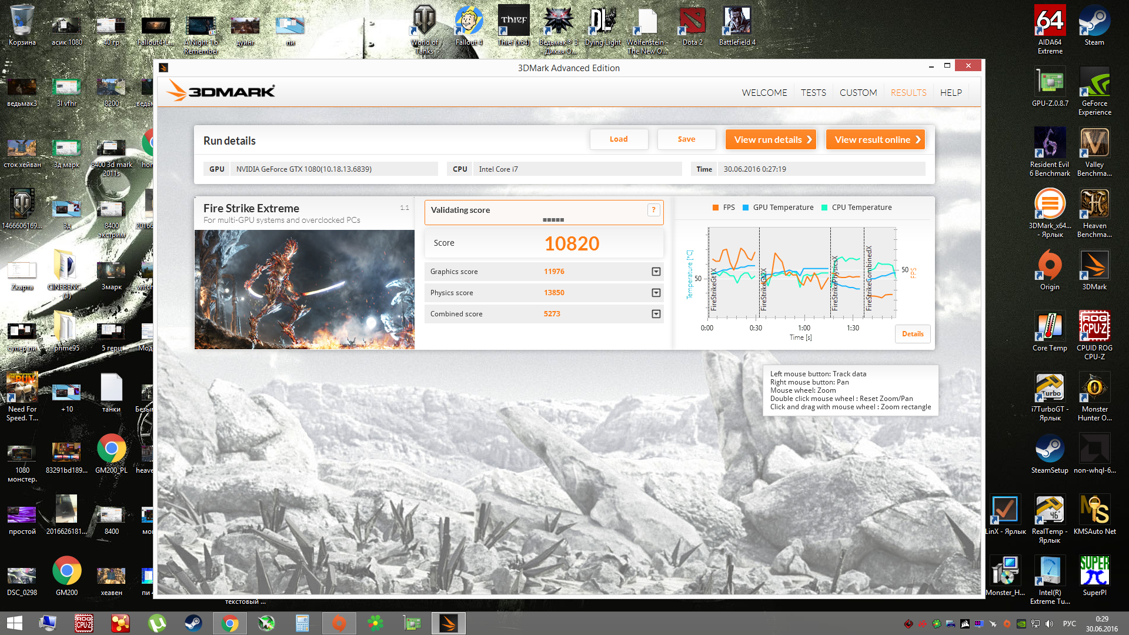Switch to the TESTS tab
Screen dimensions: 1129x635
point(813,93)
